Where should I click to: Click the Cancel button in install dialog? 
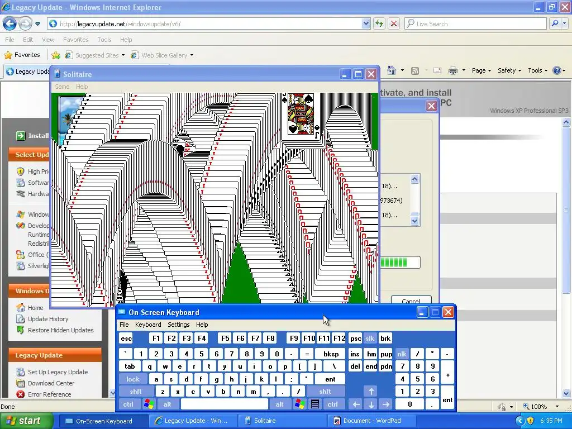tap(411, 300)
